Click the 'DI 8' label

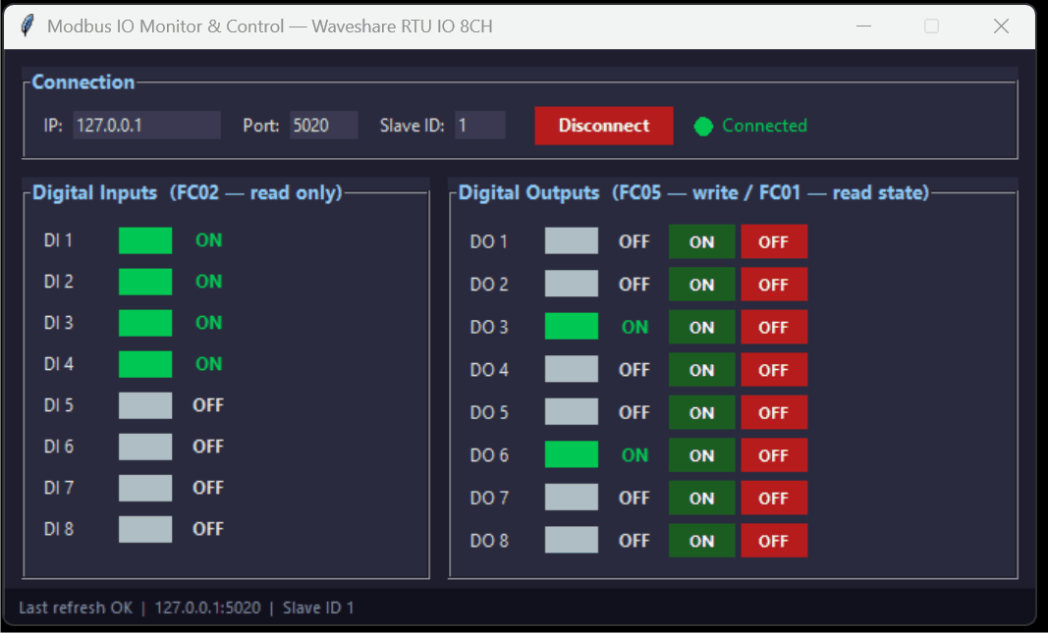(x=58, y=530)
